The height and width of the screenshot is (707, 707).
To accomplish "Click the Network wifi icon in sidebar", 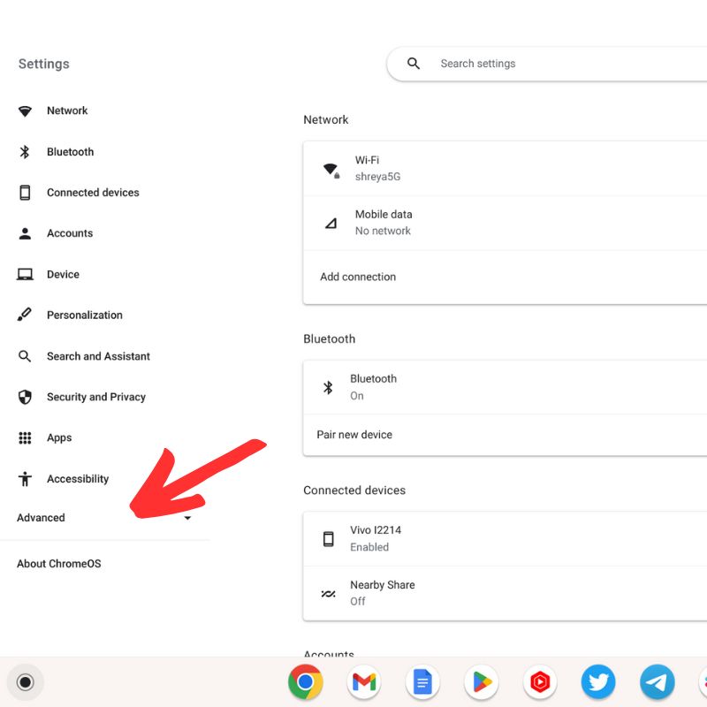I will click(x=25, y=111).
